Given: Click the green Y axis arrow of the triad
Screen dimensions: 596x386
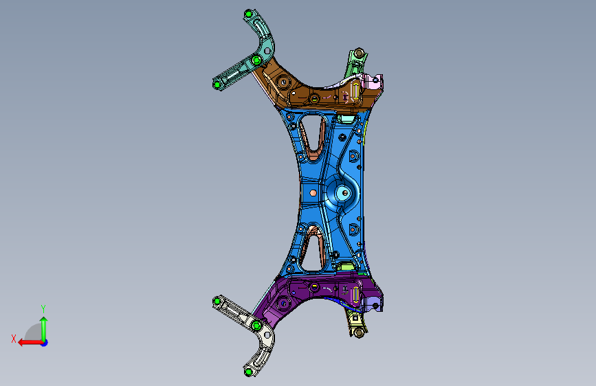Looking at the screenshot, I should [44, 328].
